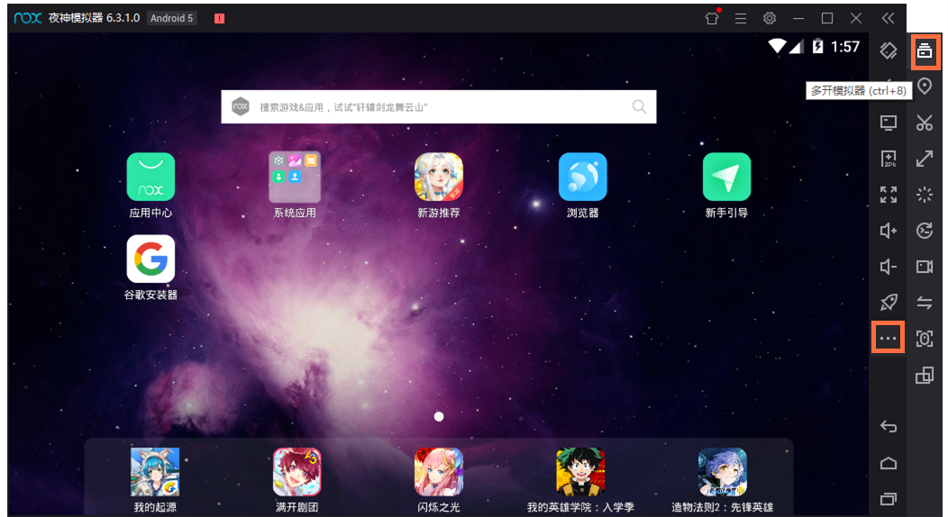Screen dimensions: 948x517
Task: Open the My Computer file sharing icon
Action: [889, 122]
